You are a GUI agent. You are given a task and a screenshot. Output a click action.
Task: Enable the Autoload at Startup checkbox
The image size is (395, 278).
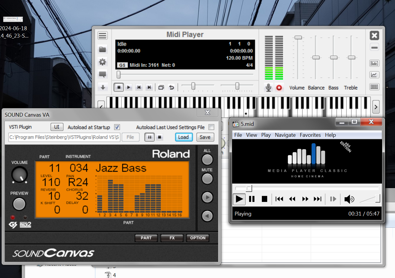point(117,127)
